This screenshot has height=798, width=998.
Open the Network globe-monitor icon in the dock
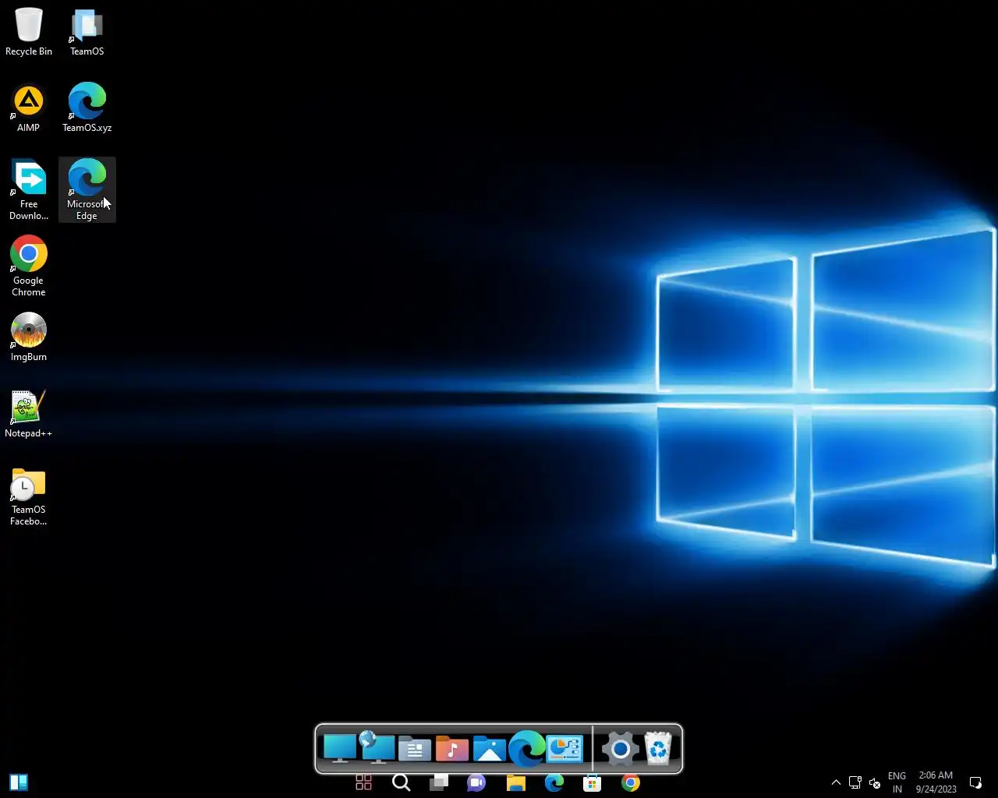[x=377, y=749]
